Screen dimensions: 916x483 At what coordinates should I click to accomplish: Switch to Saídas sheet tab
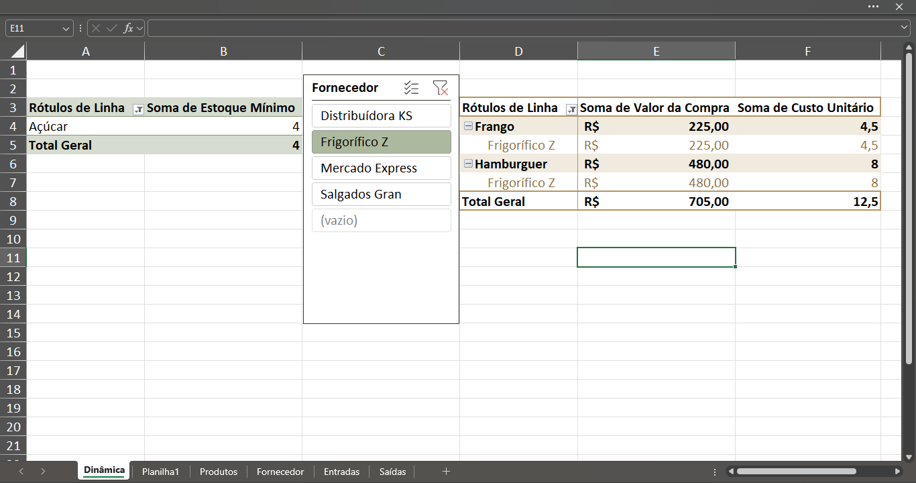(392, 472)
